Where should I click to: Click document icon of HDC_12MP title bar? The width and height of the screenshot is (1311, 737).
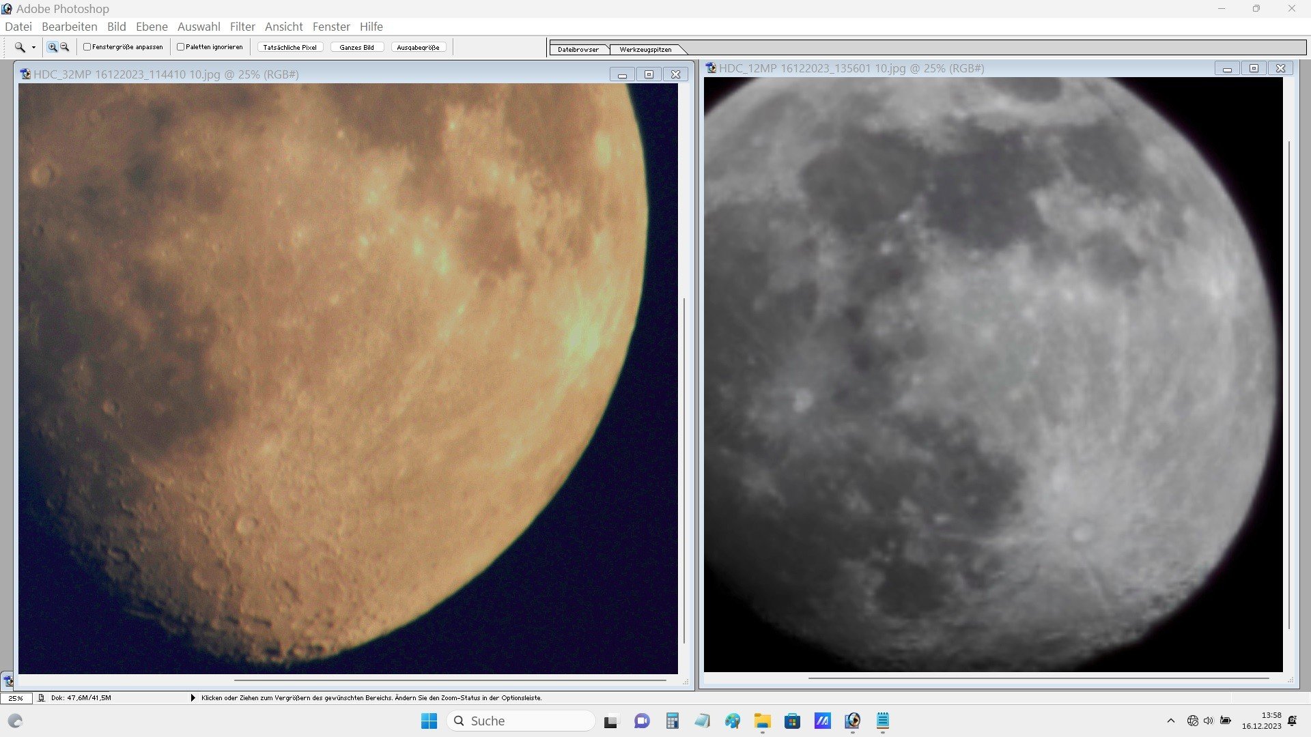coord(711,68)
